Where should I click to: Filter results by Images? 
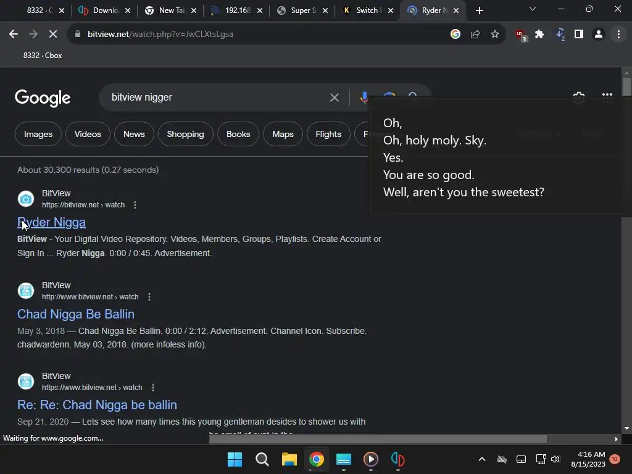[x=38, y=134]
